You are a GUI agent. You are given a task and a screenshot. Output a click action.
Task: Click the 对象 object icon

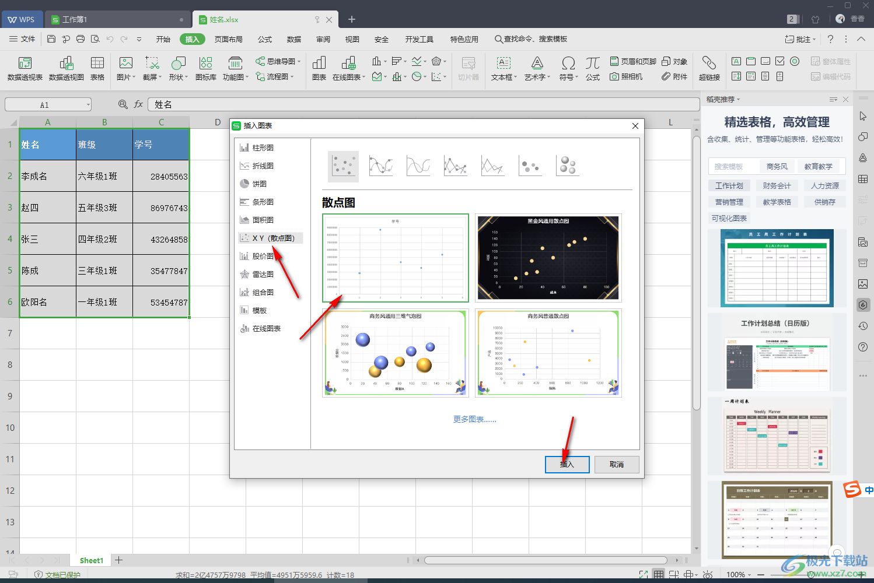click(x=674, y=61)
